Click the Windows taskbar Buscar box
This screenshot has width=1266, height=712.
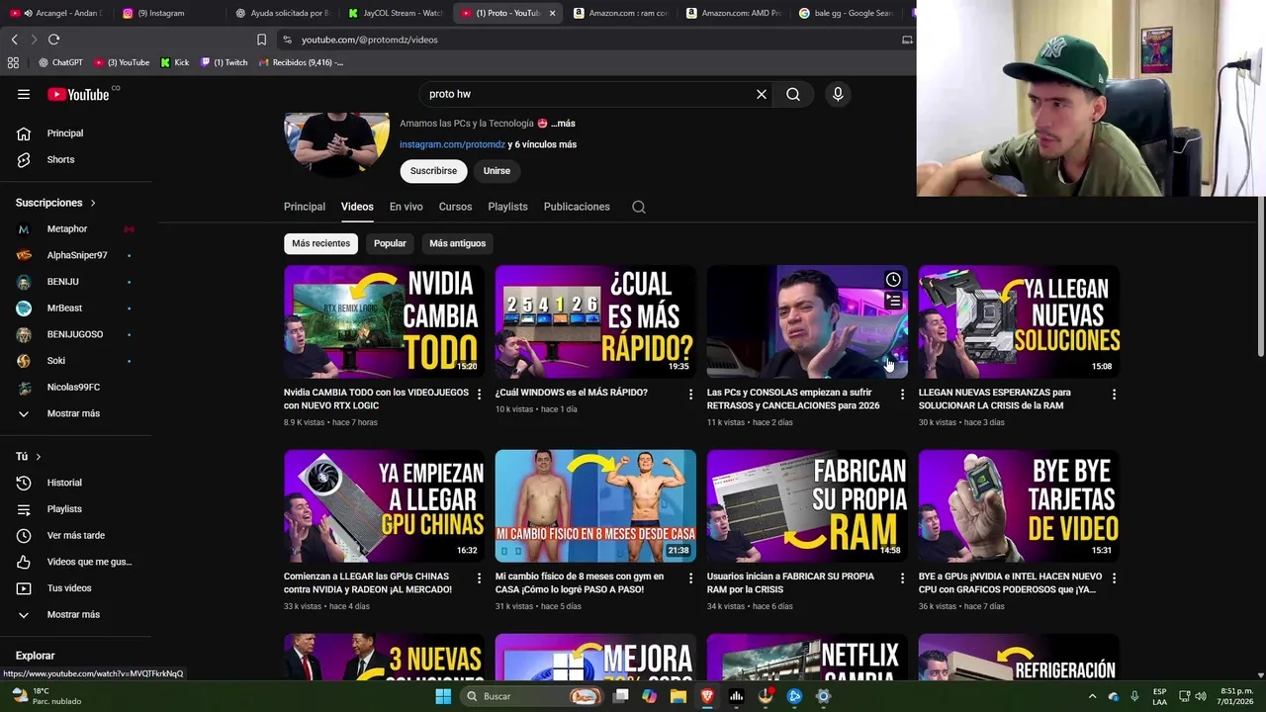click(x=532, y=696)
